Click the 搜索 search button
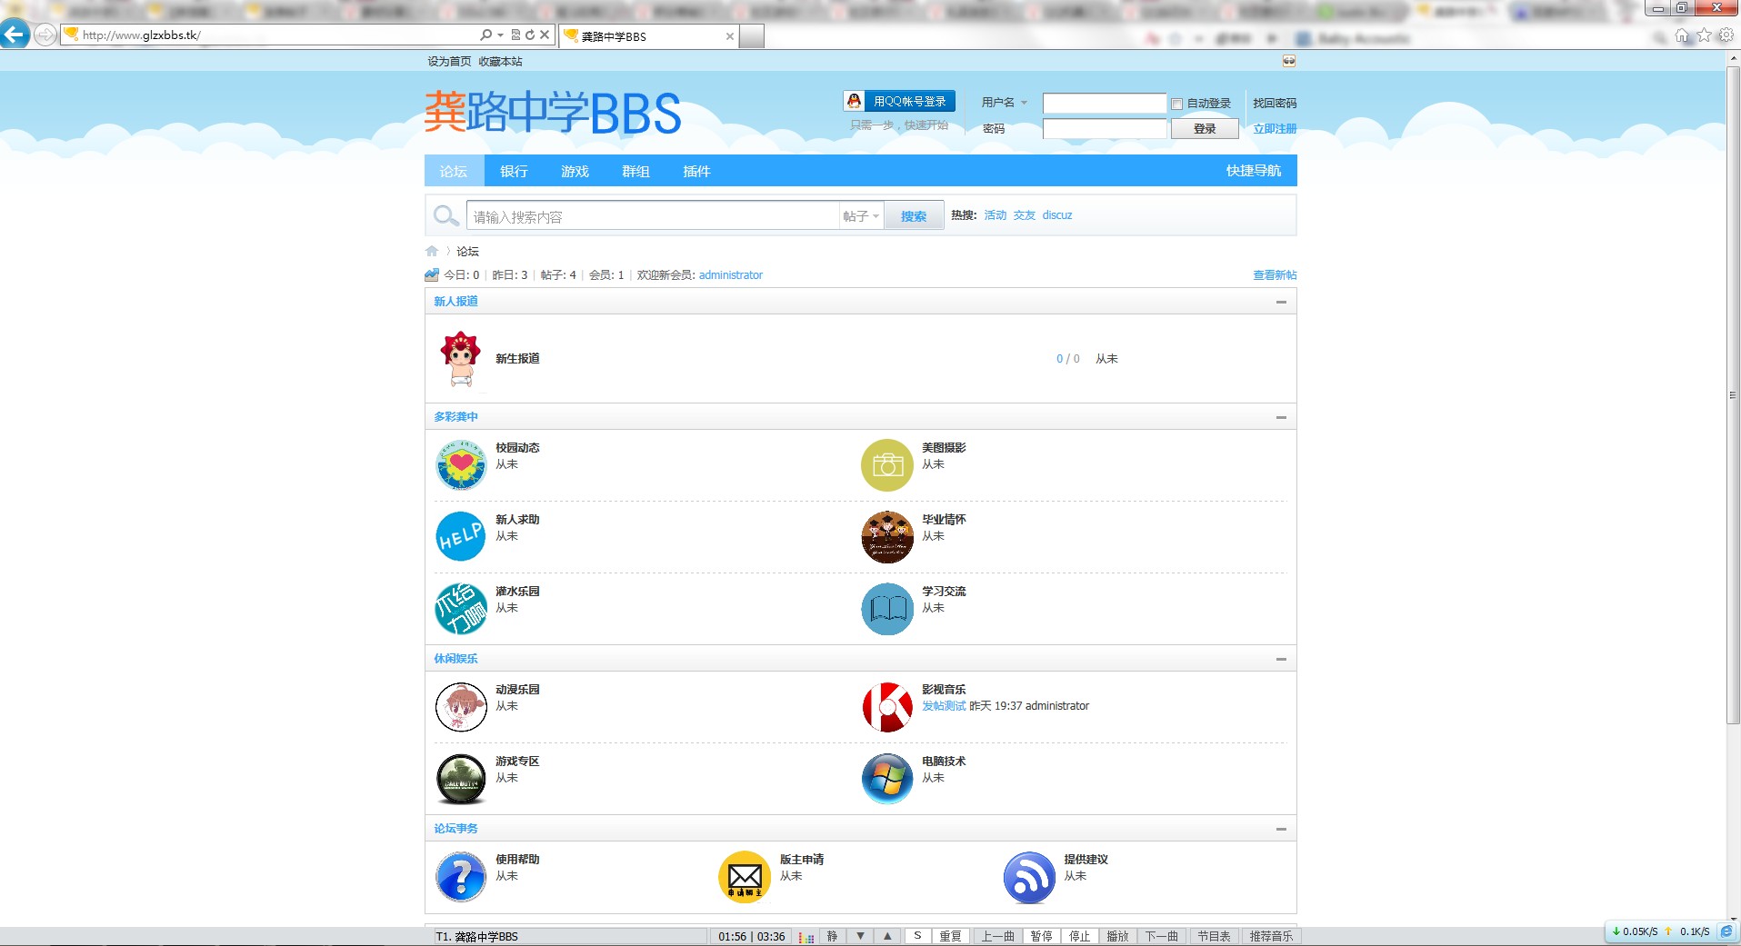Screen dimensions: 1741x946 click(x=914, y=216)
